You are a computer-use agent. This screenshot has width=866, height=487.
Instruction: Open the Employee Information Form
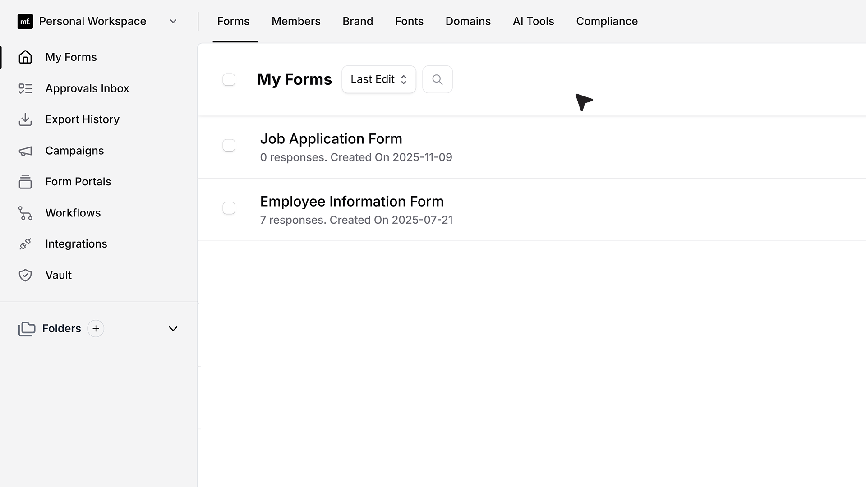click(x=352, y=202)
